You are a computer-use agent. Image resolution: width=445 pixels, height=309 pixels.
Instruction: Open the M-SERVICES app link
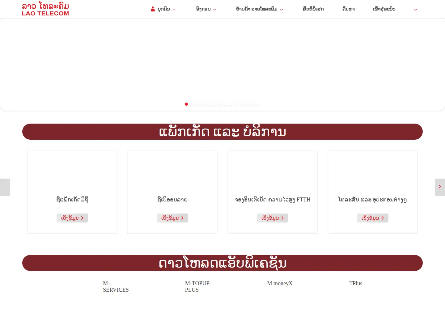point(116,286)
